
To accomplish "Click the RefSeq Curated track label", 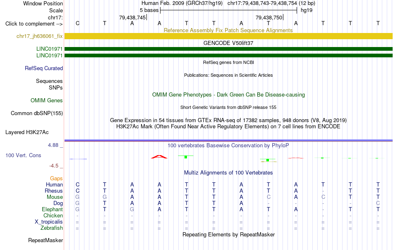I will 44,68.
